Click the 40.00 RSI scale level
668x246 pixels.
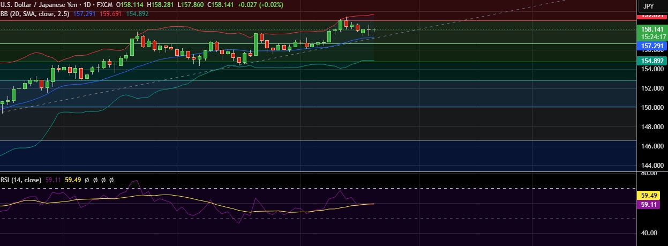pyautogui.click(x=650, y=233)
